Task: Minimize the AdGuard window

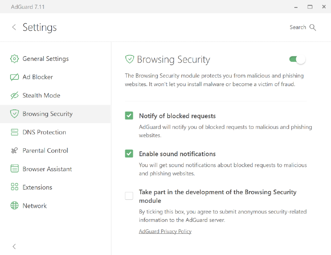Action: 296,7
